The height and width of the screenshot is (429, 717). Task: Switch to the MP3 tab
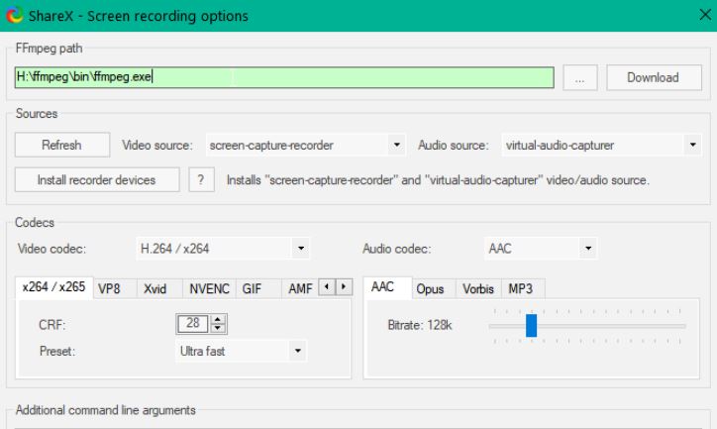(x=521, y=289)
